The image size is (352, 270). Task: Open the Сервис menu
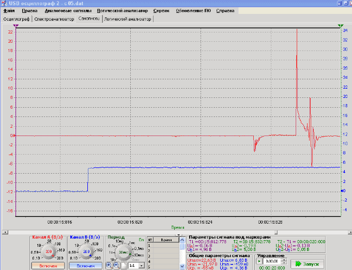click(161, 11)
